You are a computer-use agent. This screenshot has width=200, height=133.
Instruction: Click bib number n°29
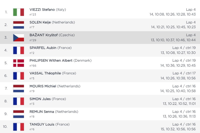coord(33,40)
